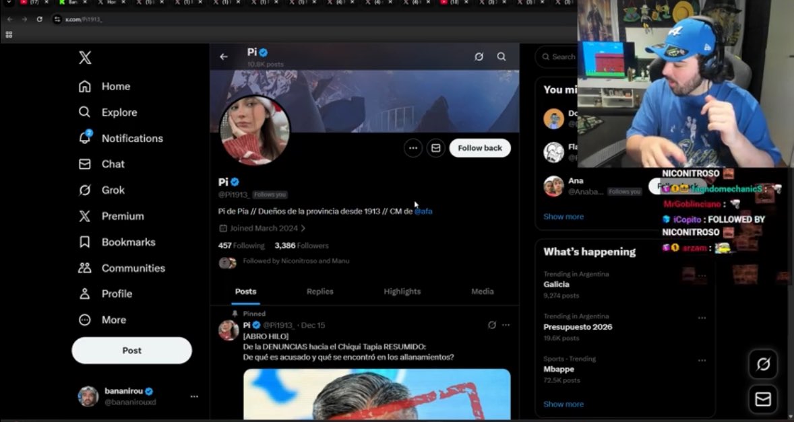Click the X logo in the sidebar
Viewport: 794px width, 422px height.
tap(85, 58)
